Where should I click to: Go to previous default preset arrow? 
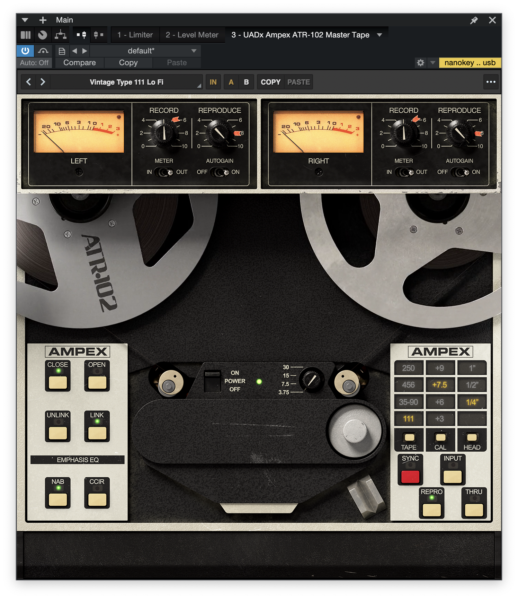click(x=74, y=51)
